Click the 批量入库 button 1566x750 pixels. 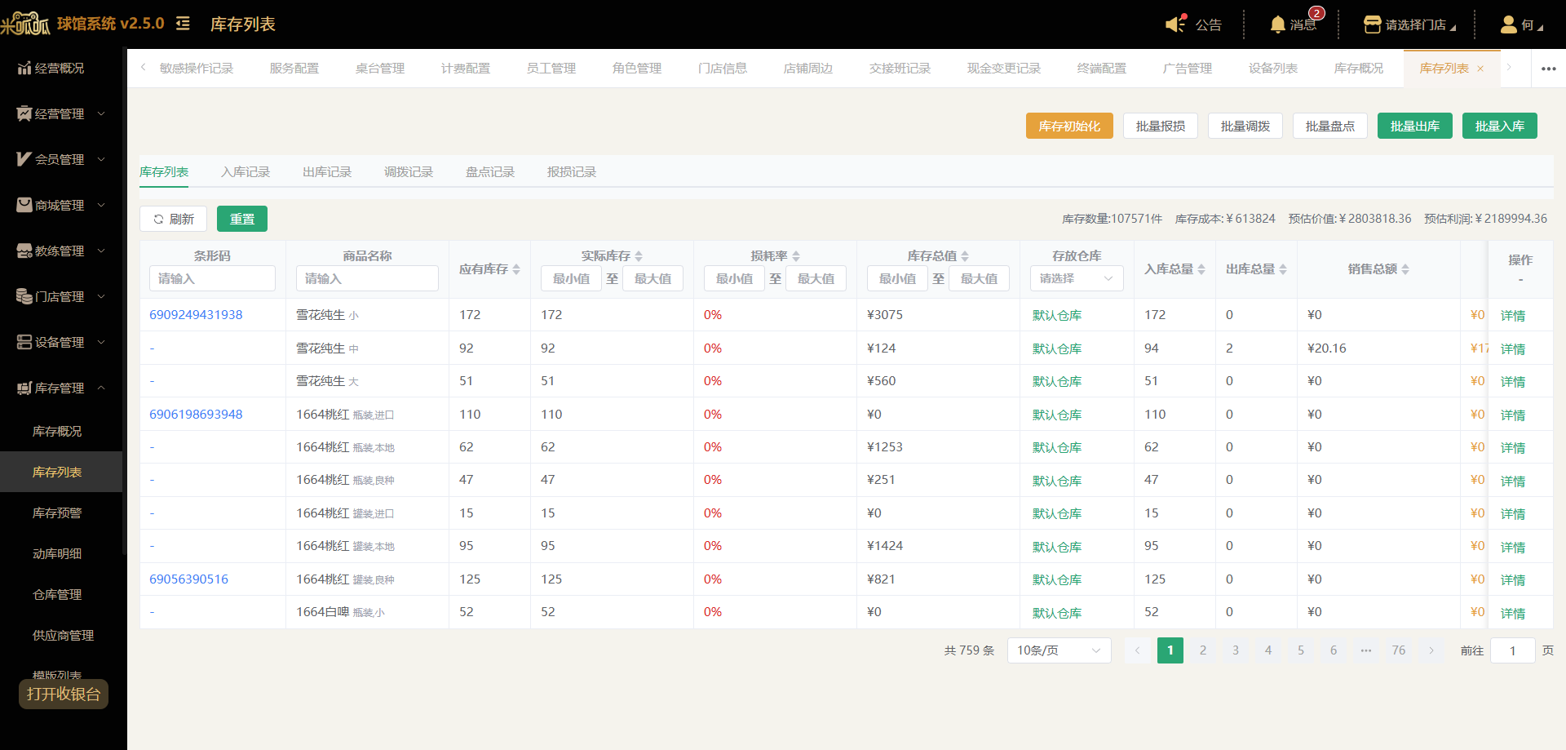pos(1500,126)
